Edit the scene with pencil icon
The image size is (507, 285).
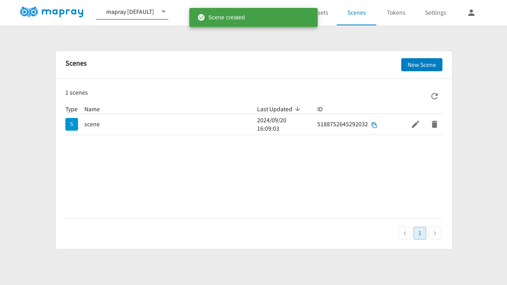(x=415, y=124)
